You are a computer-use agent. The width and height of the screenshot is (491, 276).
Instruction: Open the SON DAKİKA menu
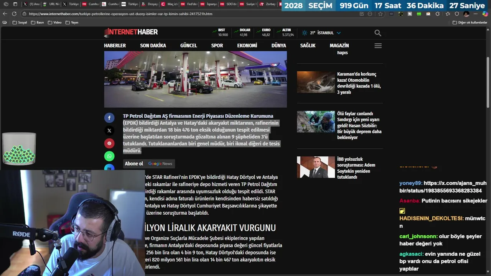tap(153, 46)
